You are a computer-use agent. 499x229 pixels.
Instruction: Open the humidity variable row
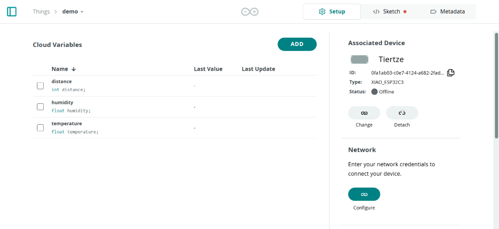(175, 107)
